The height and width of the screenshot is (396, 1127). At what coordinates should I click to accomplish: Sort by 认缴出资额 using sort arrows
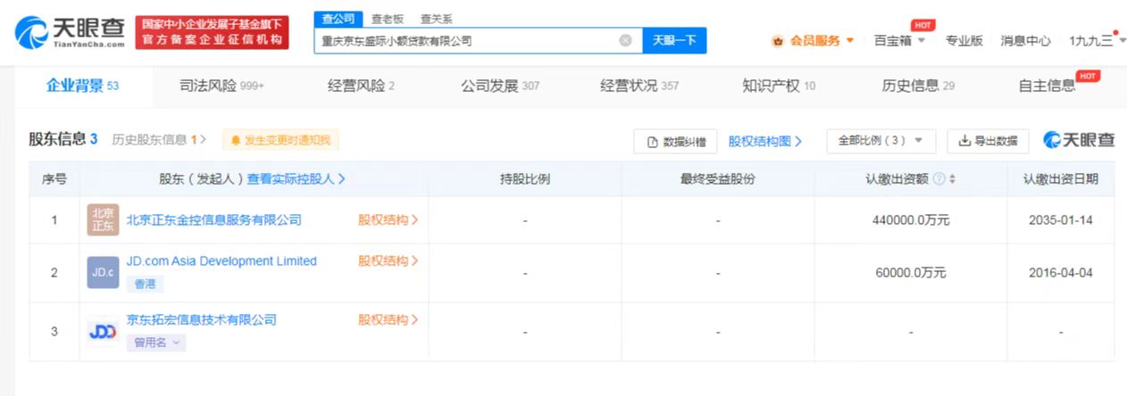952,179
